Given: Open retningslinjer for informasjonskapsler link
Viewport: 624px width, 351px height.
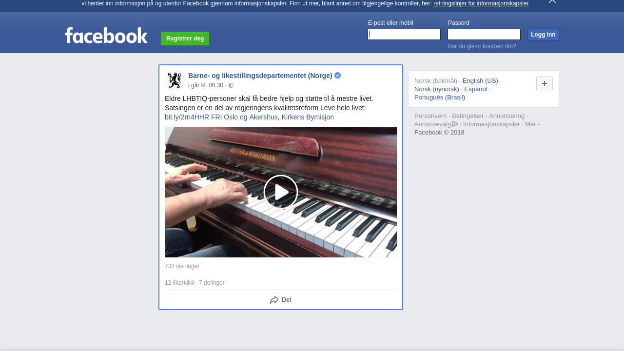Looking at the screenshot, I should [x=481, y=3].
